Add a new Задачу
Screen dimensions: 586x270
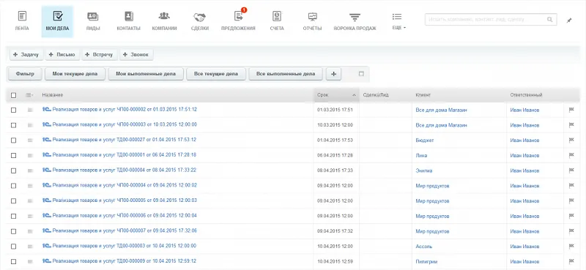point(26,55)
